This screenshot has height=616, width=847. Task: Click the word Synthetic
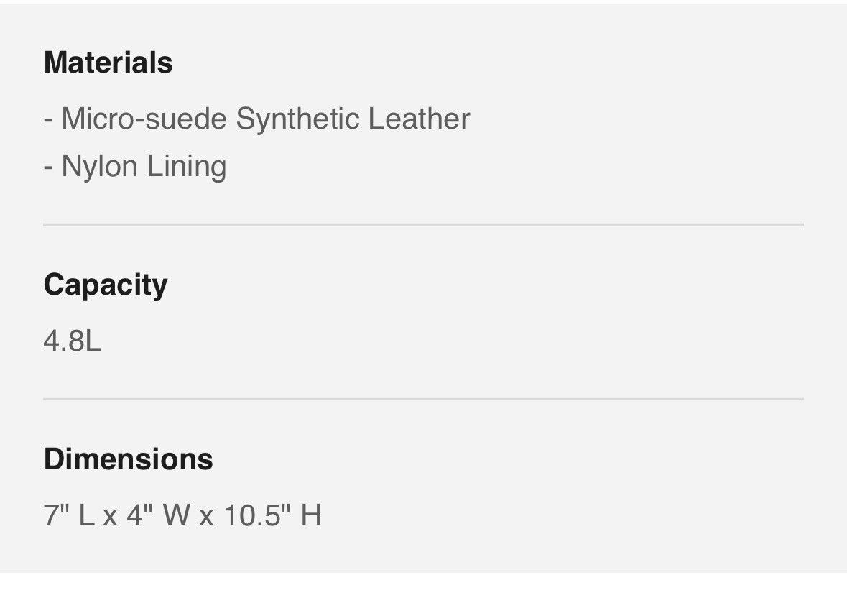point(297,119)
